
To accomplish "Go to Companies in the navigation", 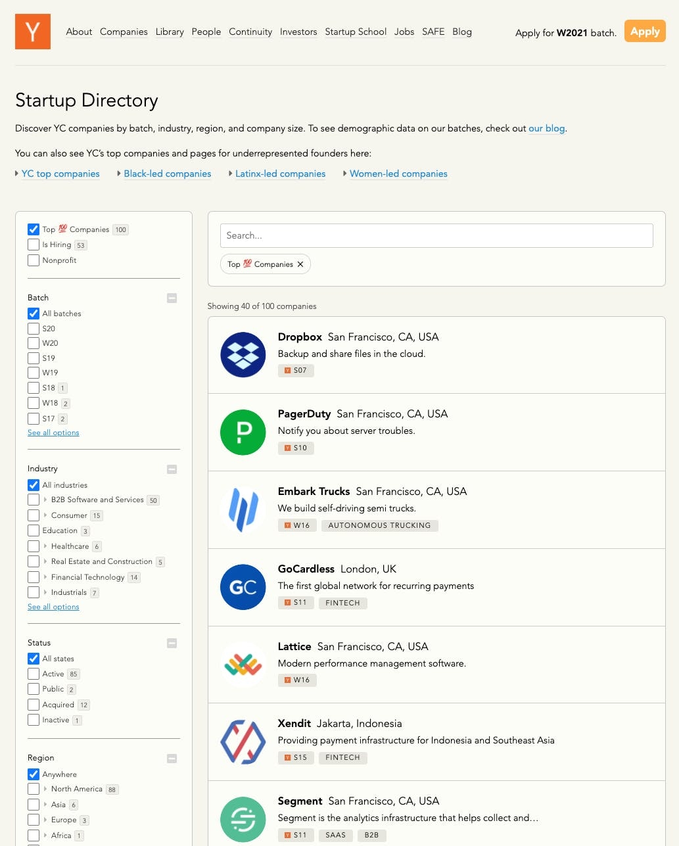I will (124, 32).
